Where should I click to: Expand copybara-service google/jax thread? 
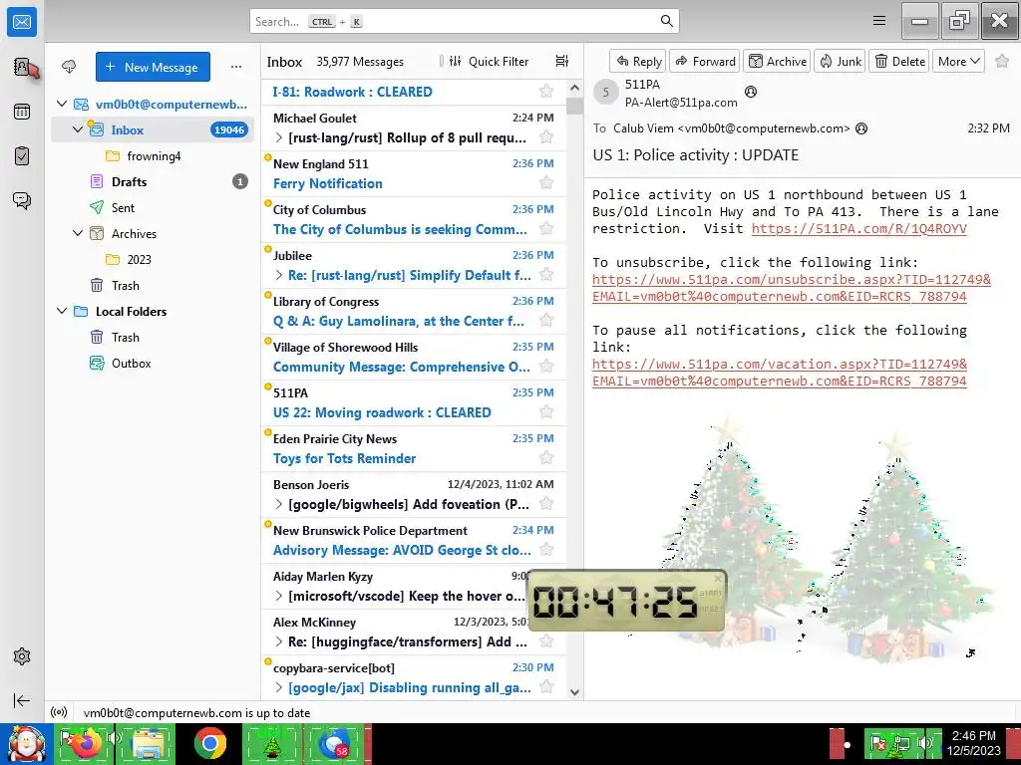[279, 687]
